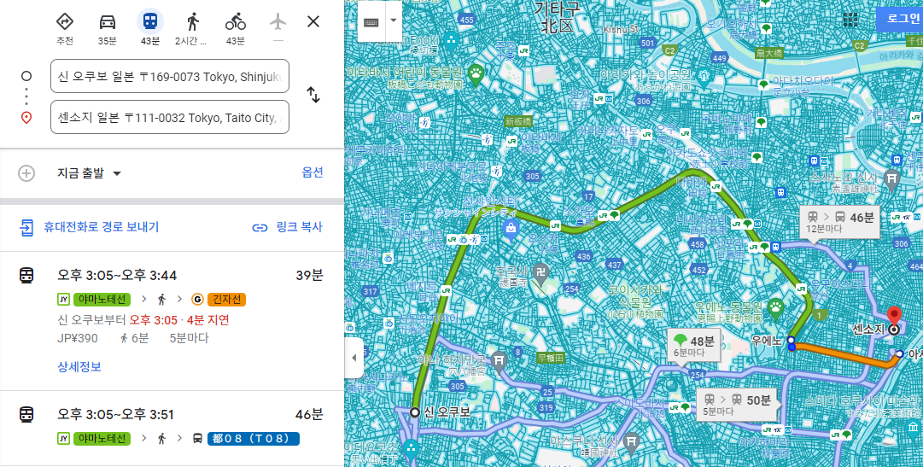Swap origin and destination arrows
Viewport: 923px width, 467px height.
pyautogui.click(x=313, y=95)
